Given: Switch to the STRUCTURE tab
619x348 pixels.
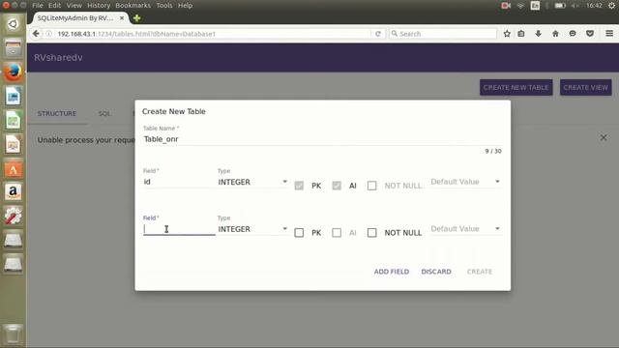Looking at the screenshot, I should click(57, 114).
